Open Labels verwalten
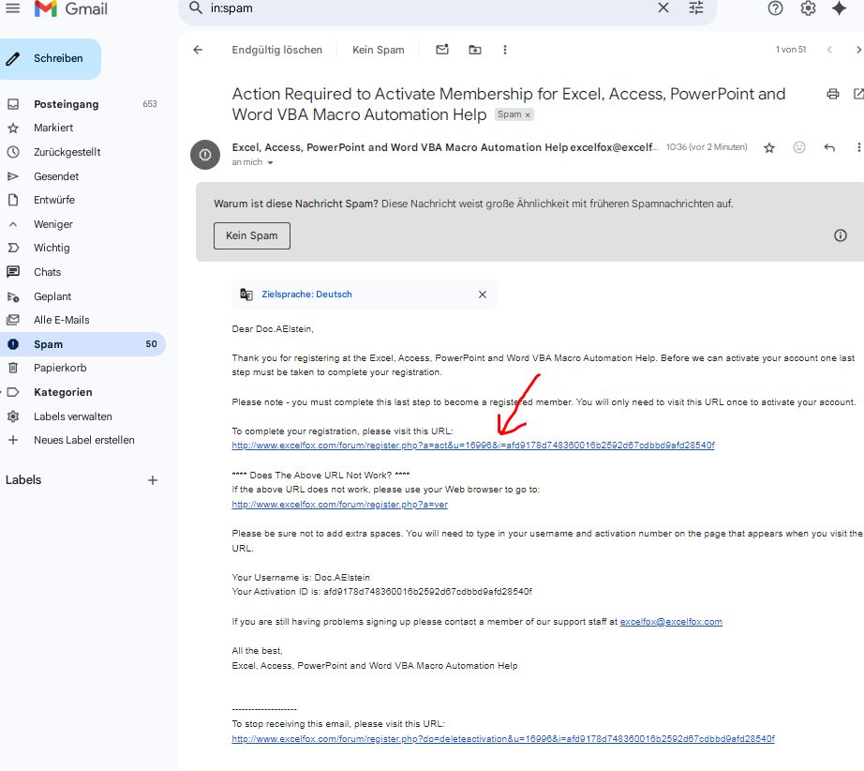The width and height of the screenshot is (864, 771). coord(73,416)
